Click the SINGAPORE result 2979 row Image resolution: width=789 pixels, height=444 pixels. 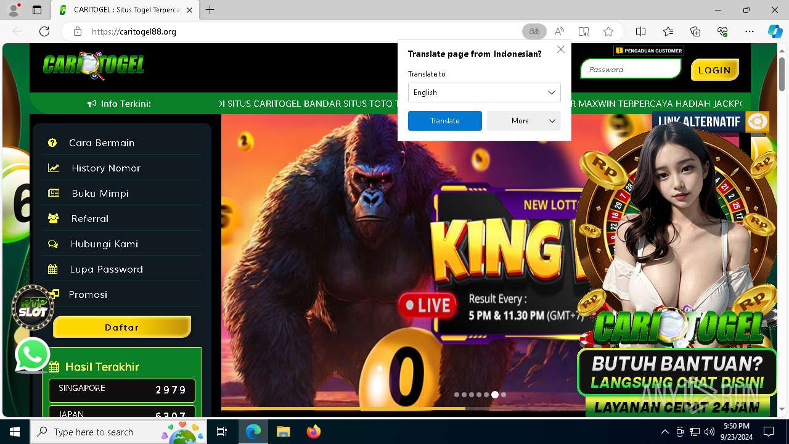click(x=122, y=390)
